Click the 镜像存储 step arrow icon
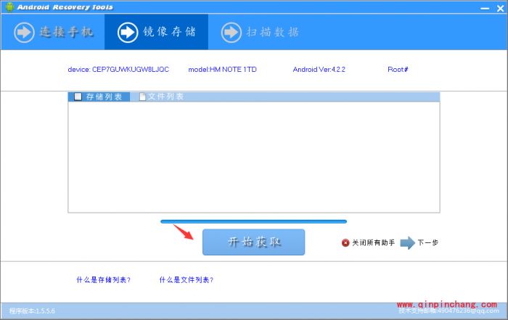The width and height of the screenshot is (508, 320). 128,32
